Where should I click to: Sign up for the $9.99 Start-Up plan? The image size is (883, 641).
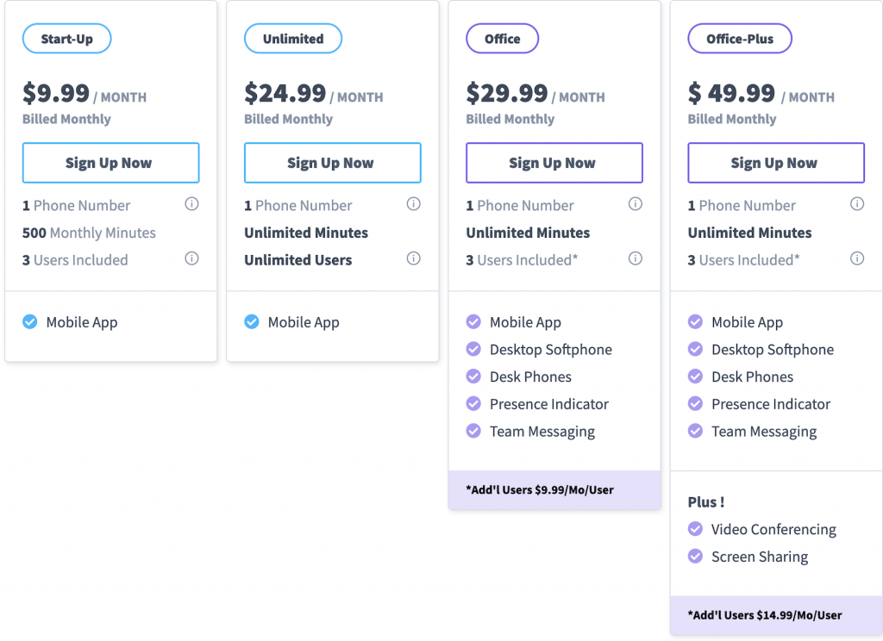[110, 163]
